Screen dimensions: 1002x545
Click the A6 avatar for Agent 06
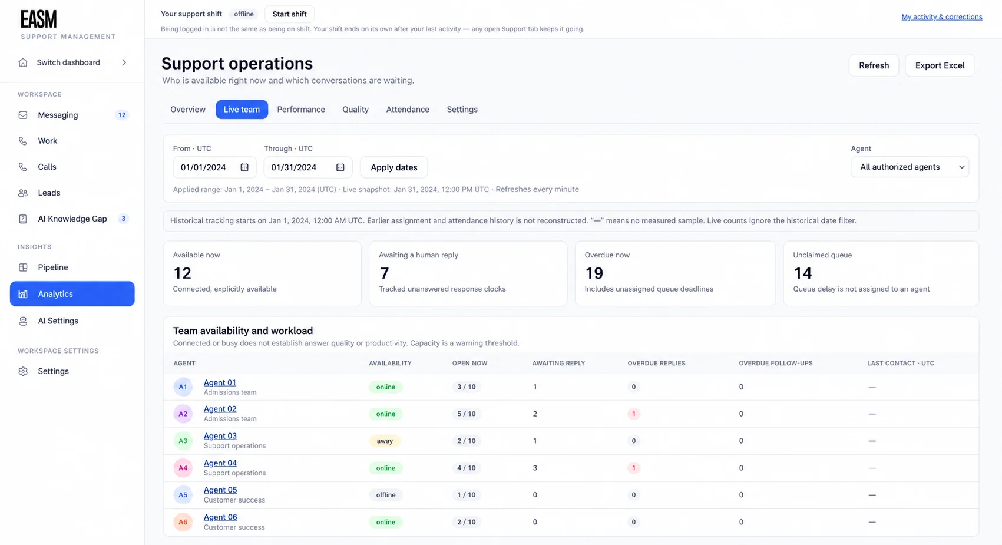pos(183,522)
